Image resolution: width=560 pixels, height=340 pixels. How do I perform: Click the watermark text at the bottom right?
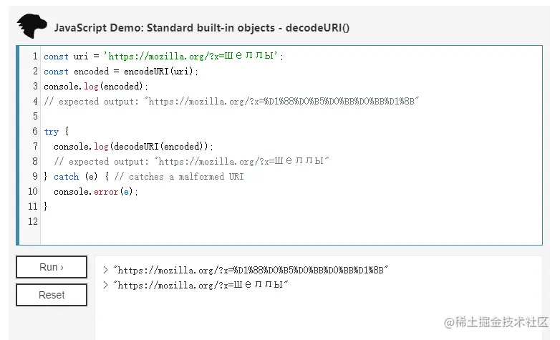pos(496,323)
